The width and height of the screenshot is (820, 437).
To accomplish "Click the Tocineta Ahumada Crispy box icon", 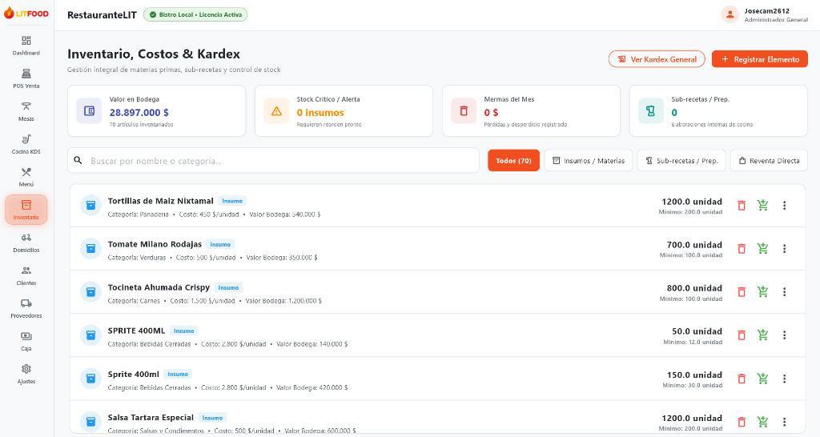I will (x=90, y=291).
